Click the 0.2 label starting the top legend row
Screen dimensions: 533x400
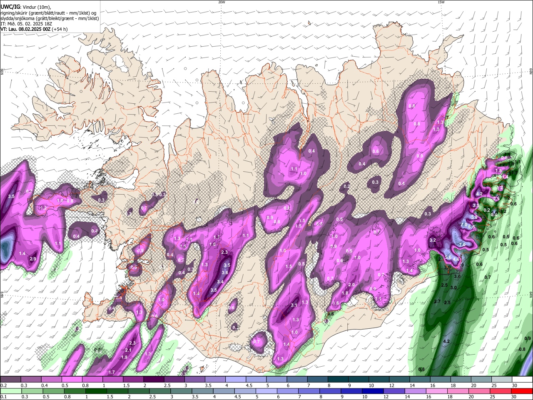pos(3,385)
